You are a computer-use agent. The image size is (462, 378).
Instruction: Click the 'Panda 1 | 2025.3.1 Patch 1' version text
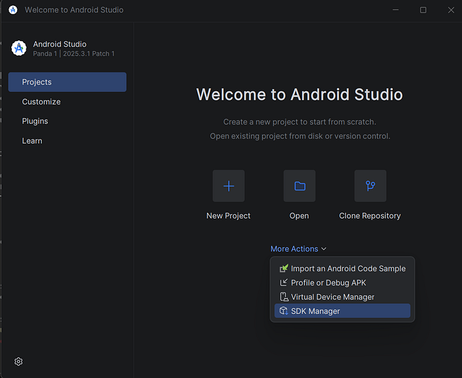(74, 54)
